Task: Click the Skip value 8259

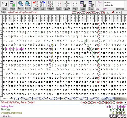Action: pyautogui.click(x=105, y=9)
